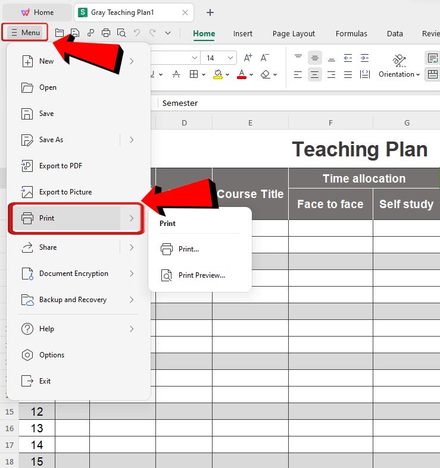440x468 pixels.
Task: Open Backup and Recovery menu item
Action: (x=79, y=300)
